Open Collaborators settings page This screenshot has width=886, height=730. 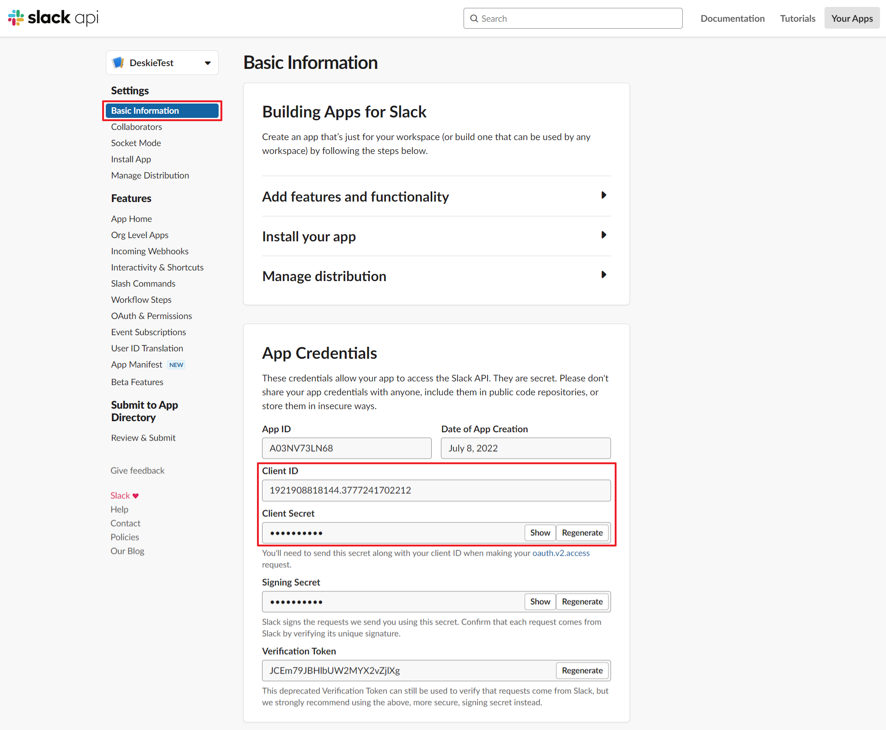[x=136, y=127]
